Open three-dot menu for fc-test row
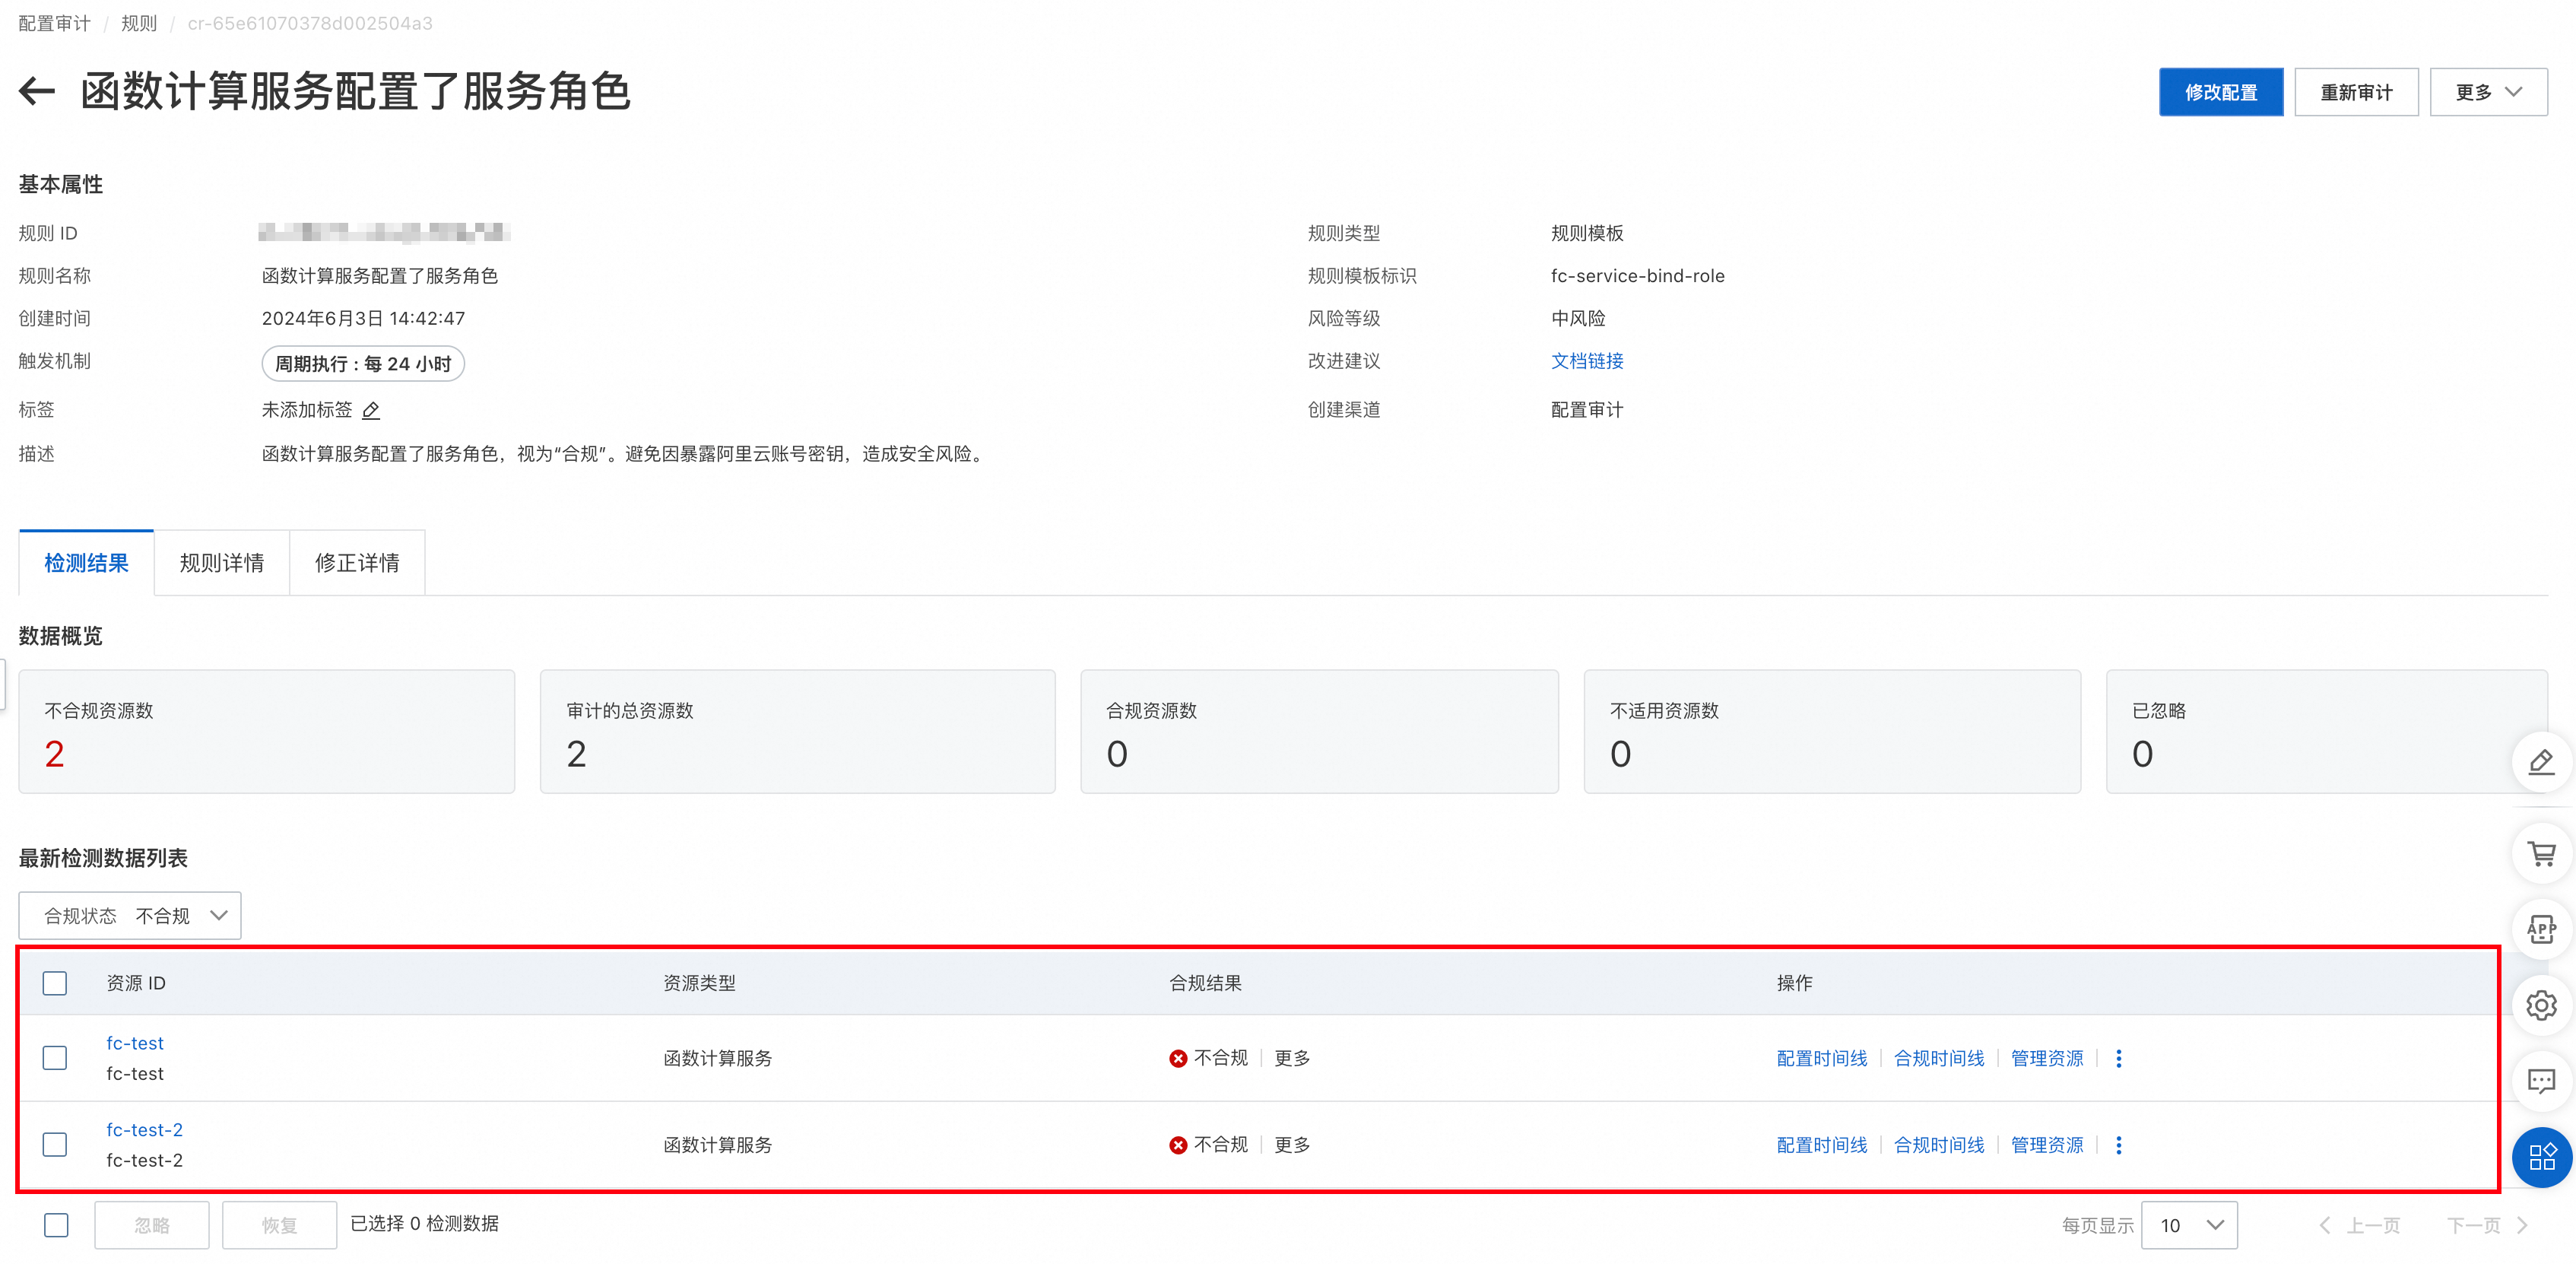Screen dimensions: 2576x1264 tap(2118, 1058)
